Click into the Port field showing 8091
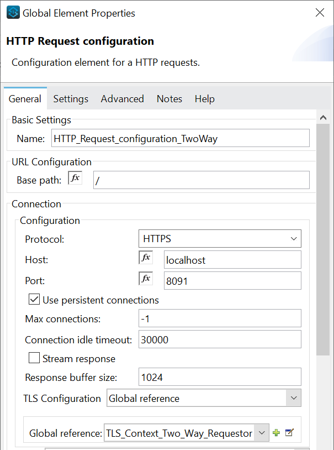This screenshot has height=450, width=334. (232, 280)
